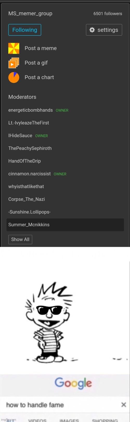Screen dimensions: 130x422
Task: Toggle the Following button
Action: click(x=25, y=30)
